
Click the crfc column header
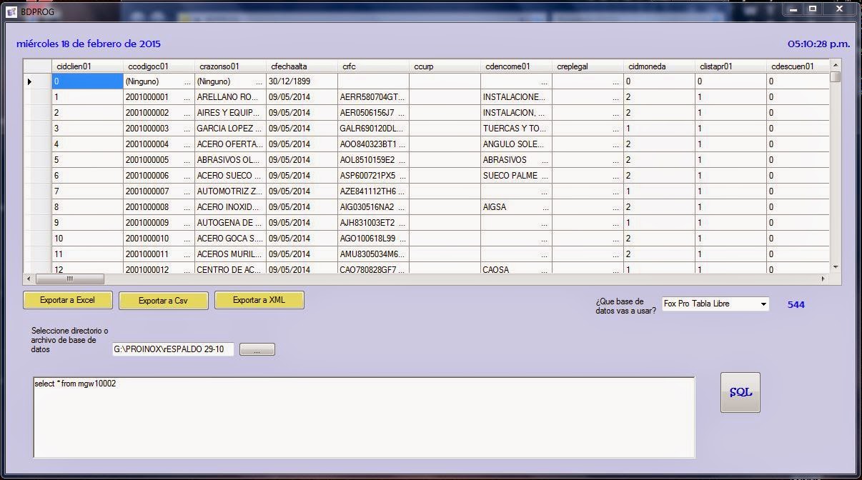(373, 66)
